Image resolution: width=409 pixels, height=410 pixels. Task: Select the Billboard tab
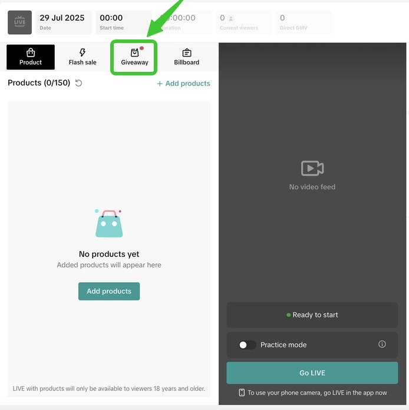click(x=187, y=57)
